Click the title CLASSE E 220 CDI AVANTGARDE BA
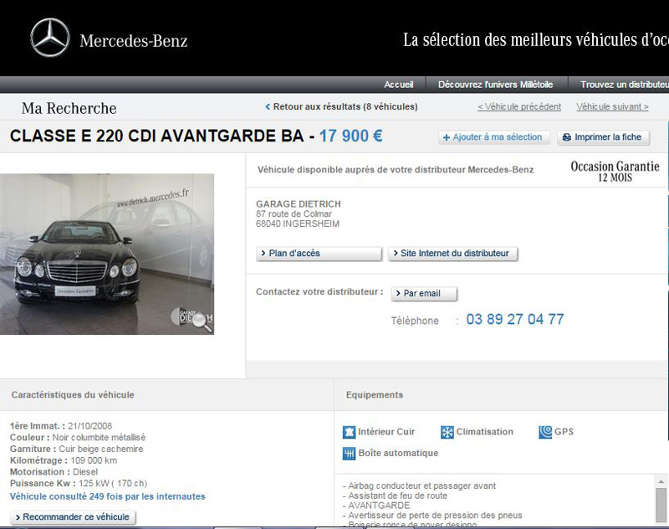Viewport: 669px width, 529px height. click(156, 136)
